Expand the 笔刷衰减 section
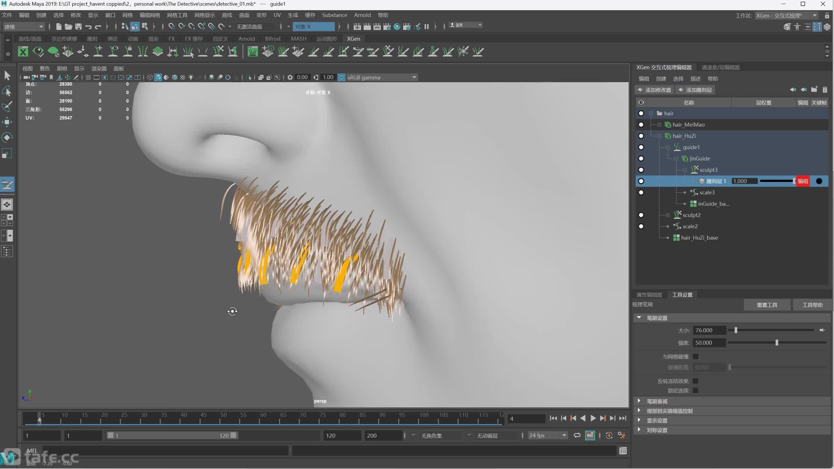The width and height of the screenshot is (834, 469). pos(639,401)
